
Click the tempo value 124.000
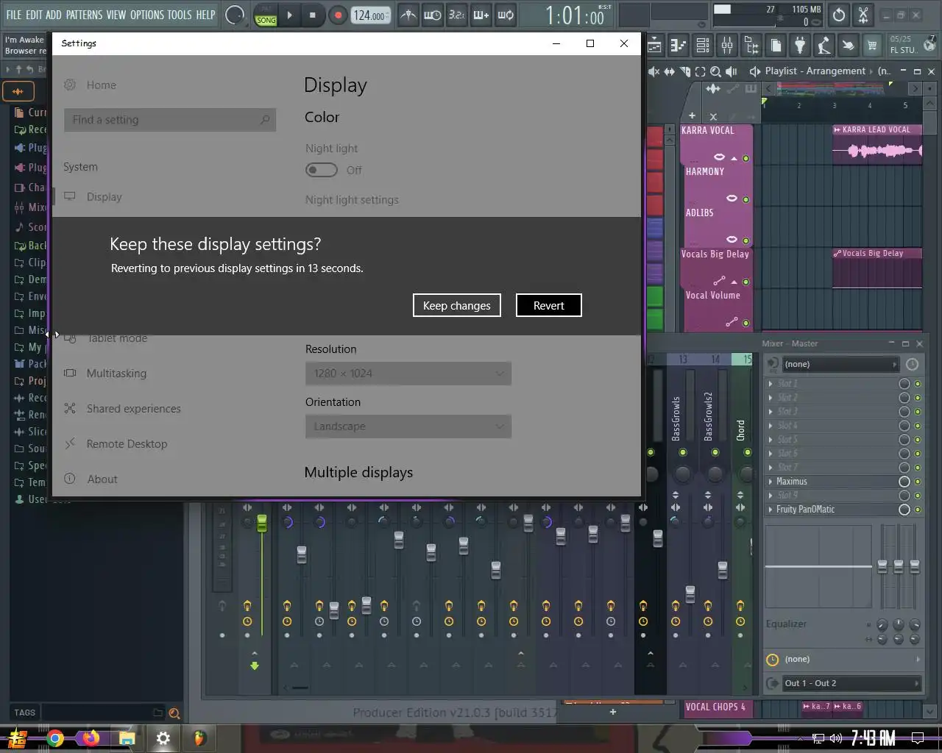370,15
